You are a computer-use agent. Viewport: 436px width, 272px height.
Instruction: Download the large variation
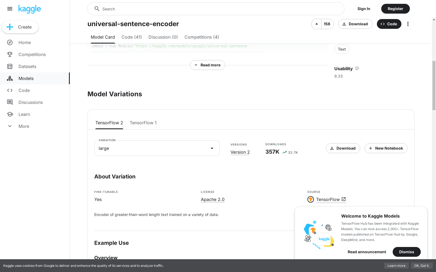343,148
